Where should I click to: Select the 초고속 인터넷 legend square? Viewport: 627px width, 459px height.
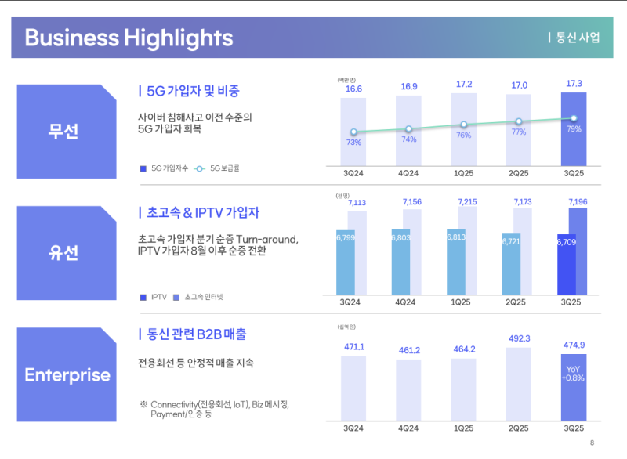176,297
